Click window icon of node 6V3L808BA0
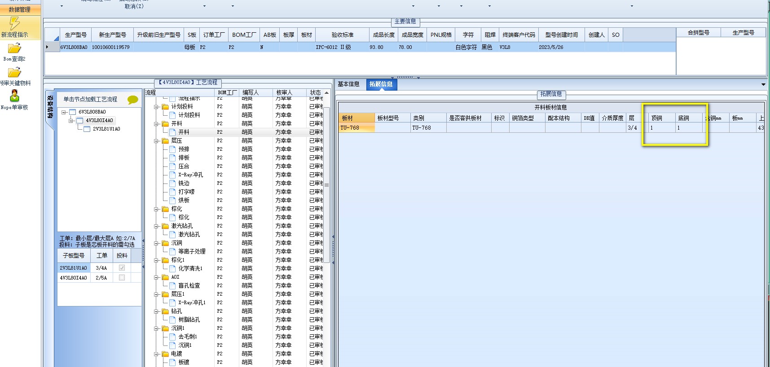The width and height of the screenshot is (770, 367). 73,112
